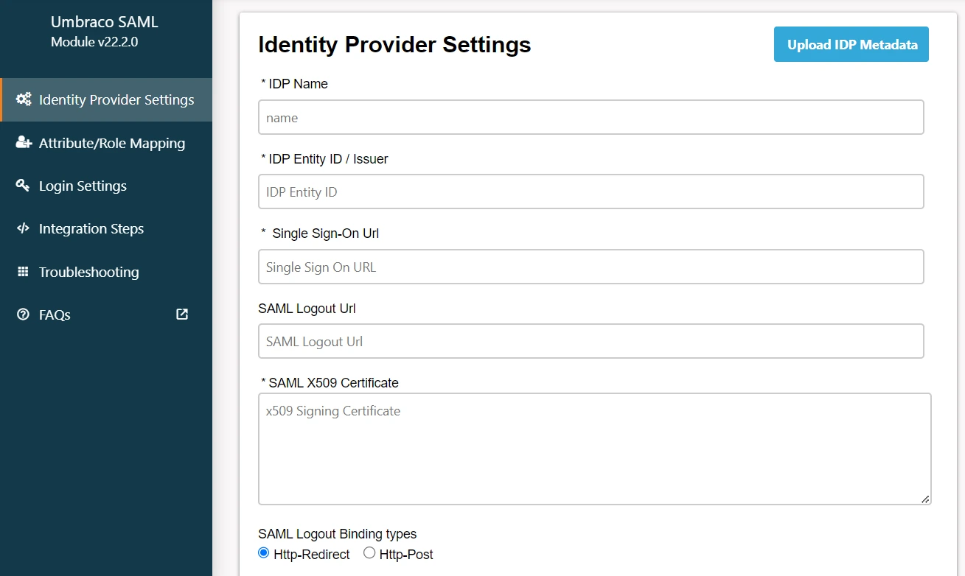
Task: Select Http-Post logout binding
Action: point(369,553)
